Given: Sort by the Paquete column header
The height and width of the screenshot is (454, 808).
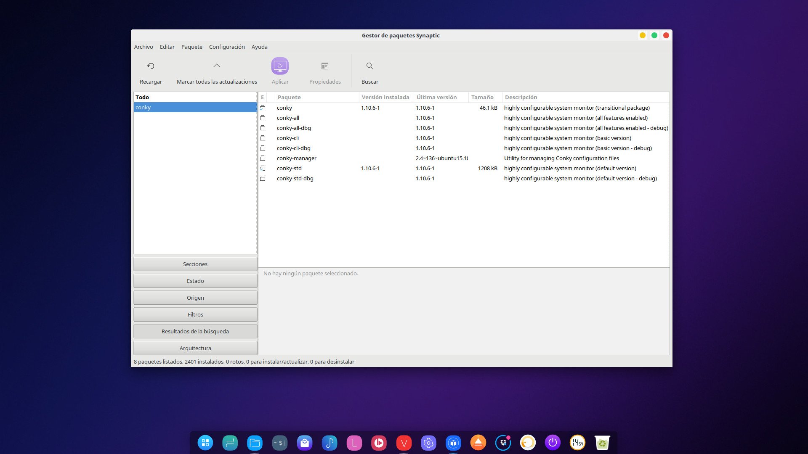Looking at the screenshot, I should pos(317,97).
